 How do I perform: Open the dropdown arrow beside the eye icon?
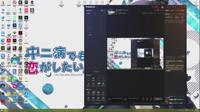[148, 98]
